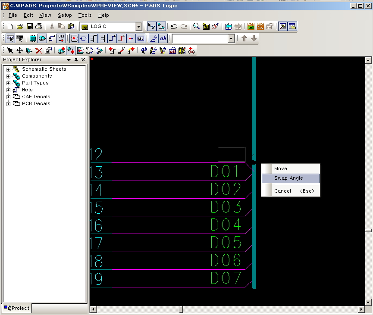
Task: Toggle the ab text selection filter
Action: 163,38
